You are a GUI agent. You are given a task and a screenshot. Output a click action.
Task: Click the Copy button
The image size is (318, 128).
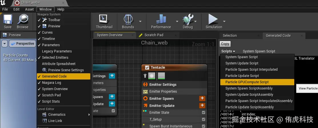point(225,44)
